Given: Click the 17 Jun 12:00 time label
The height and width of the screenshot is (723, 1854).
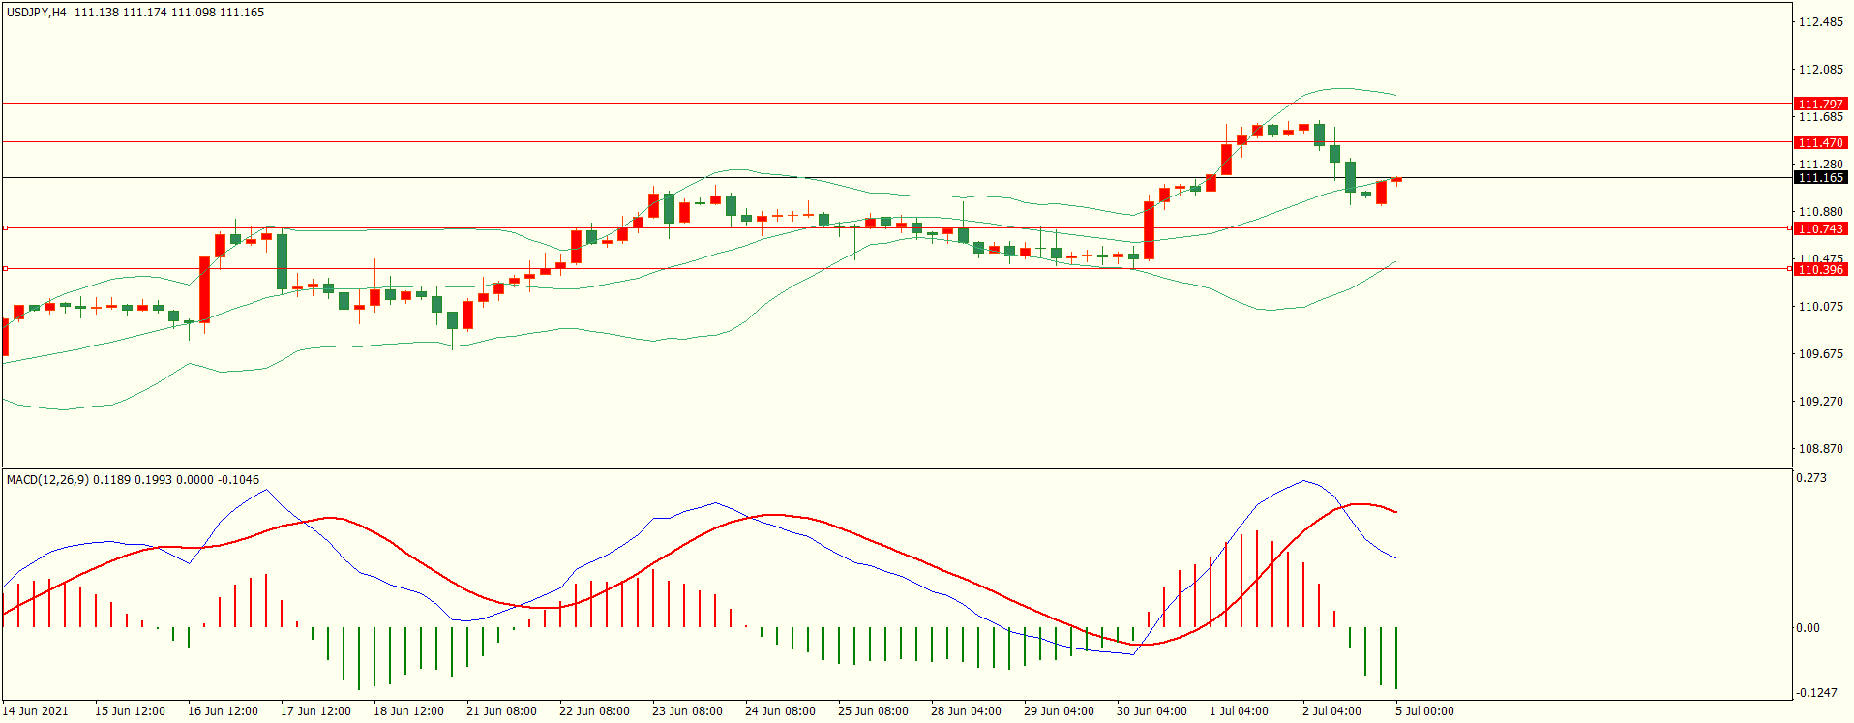Looking at the screenshot, I should (x=315, y=711).
